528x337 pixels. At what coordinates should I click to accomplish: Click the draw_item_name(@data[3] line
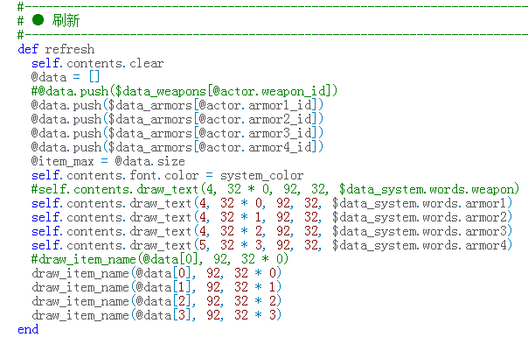[156, 315]
